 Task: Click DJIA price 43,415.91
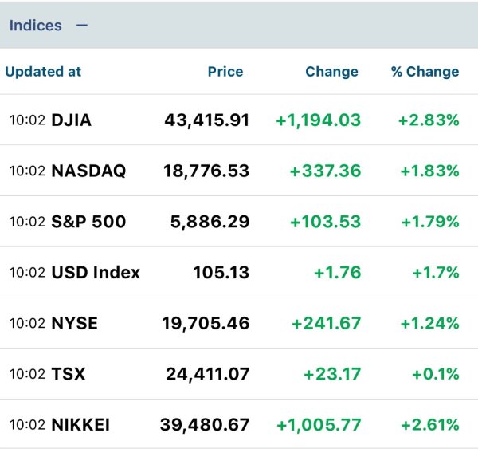click(x=206, y=120)
